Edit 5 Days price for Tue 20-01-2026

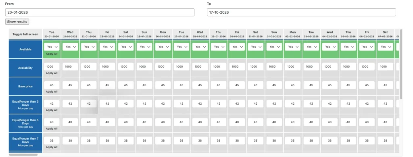click(52, 122)
